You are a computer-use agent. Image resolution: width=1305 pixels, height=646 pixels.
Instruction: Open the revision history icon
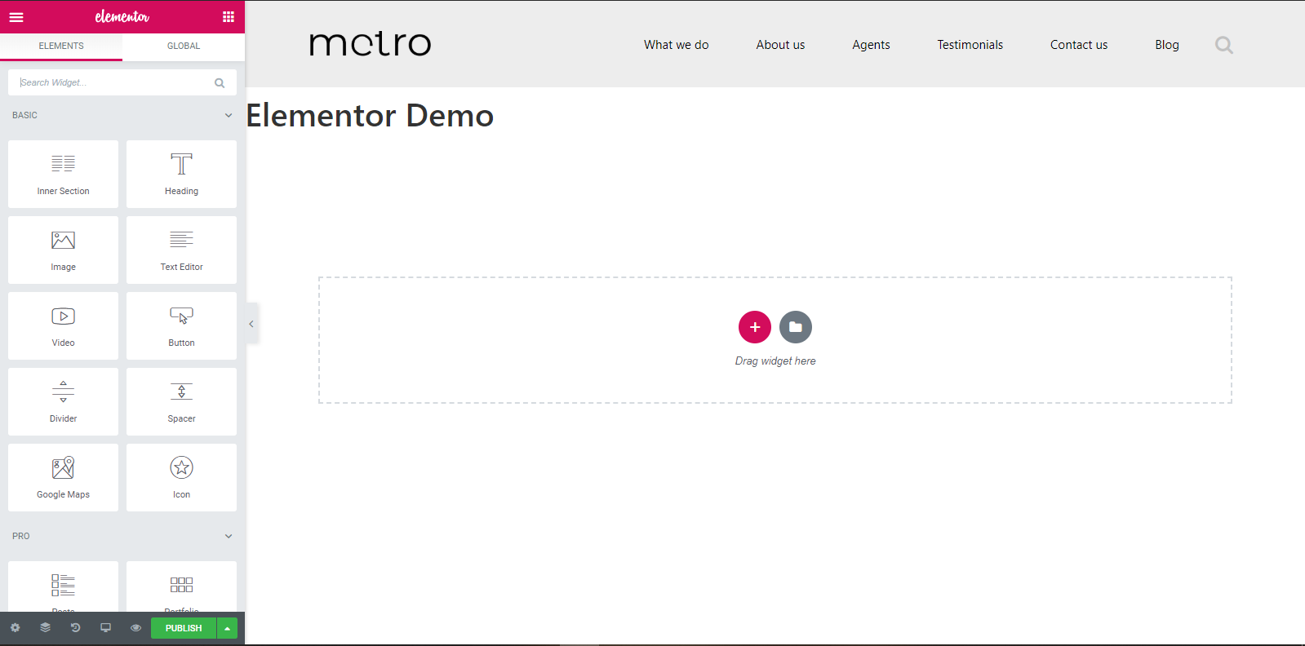pyautogui.click(x=75, y=628)
